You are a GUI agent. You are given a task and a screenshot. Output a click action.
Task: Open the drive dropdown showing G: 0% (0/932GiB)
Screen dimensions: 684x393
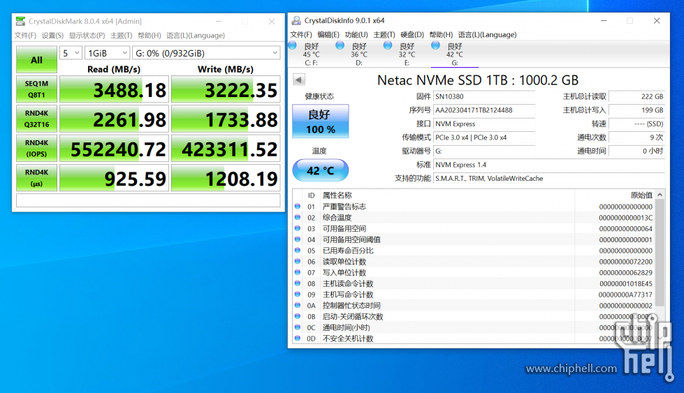point(206,53)
